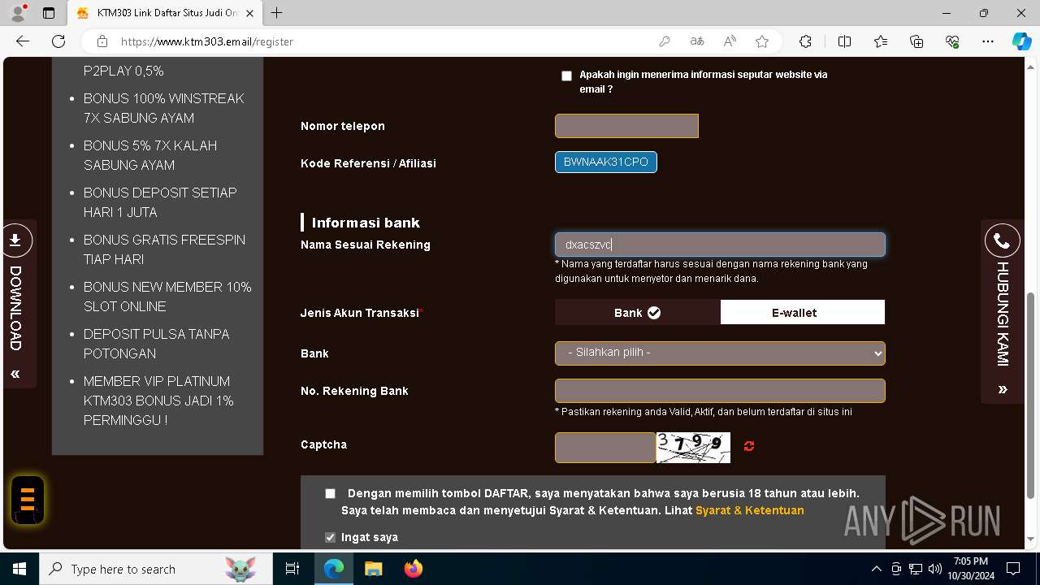Toggle the Read aloud icon
Image resolution: width=1040 pixels, height=585 pixels.
click(x=730, y=41)
